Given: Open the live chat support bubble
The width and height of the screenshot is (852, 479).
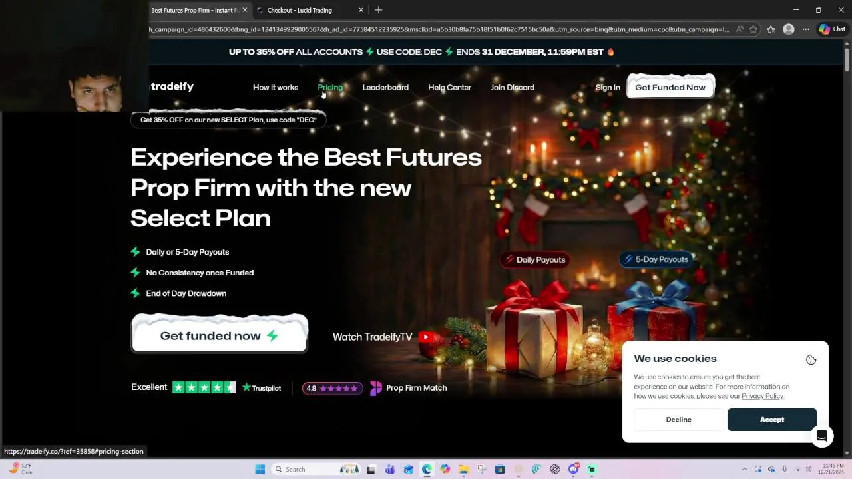Looking at the screenshot, I should [822, 436].
